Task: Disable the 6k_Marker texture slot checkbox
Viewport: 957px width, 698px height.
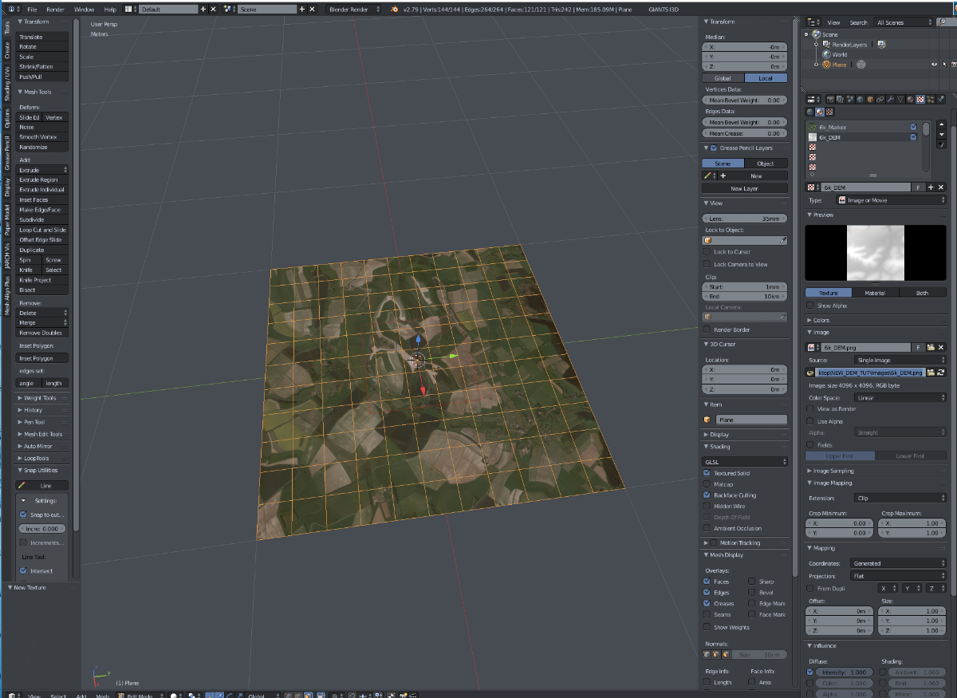Action: coord(913,127)
